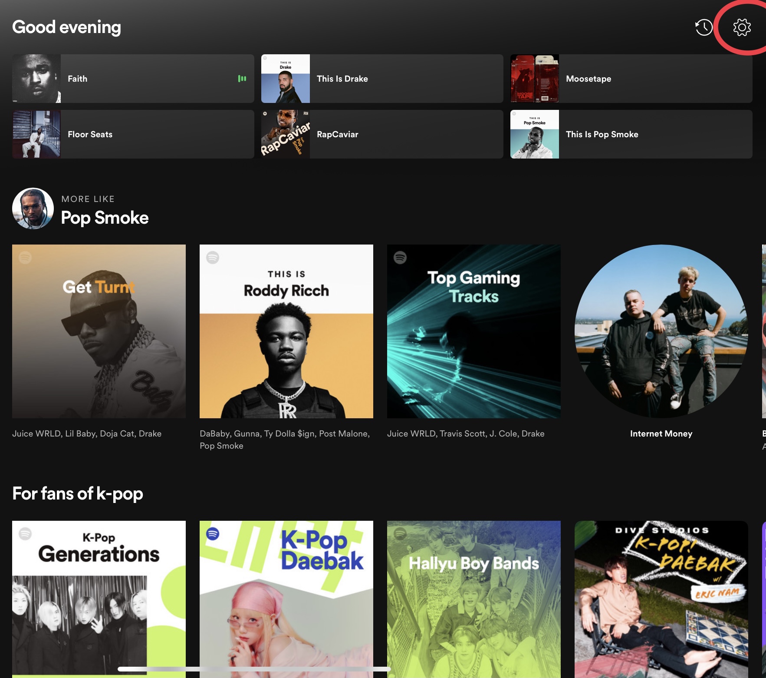766x678 pixels.
Task: Click the Internet Money artist name
Action: (x=661, y=433)
